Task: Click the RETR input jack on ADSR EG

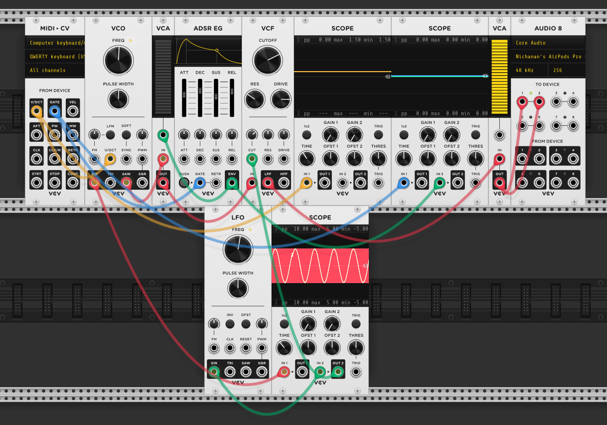Action: 216,183
